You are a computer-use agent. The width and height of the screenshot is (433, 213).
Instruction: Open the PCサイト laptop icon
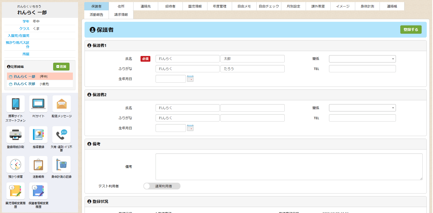38,104
